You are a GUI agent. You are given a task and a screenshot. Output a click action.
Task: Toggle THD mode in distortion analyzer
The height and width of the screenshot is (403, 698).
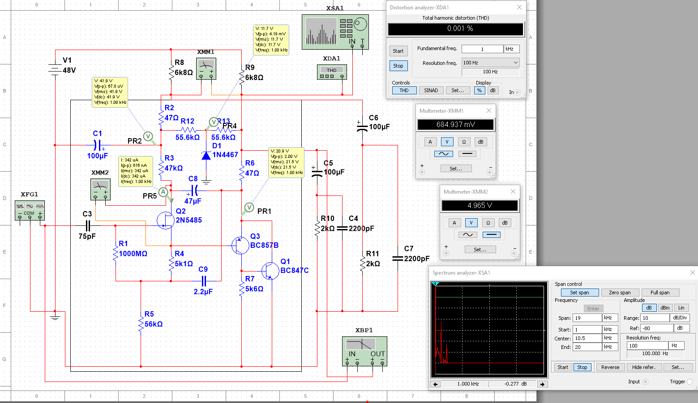click(404, 90)
